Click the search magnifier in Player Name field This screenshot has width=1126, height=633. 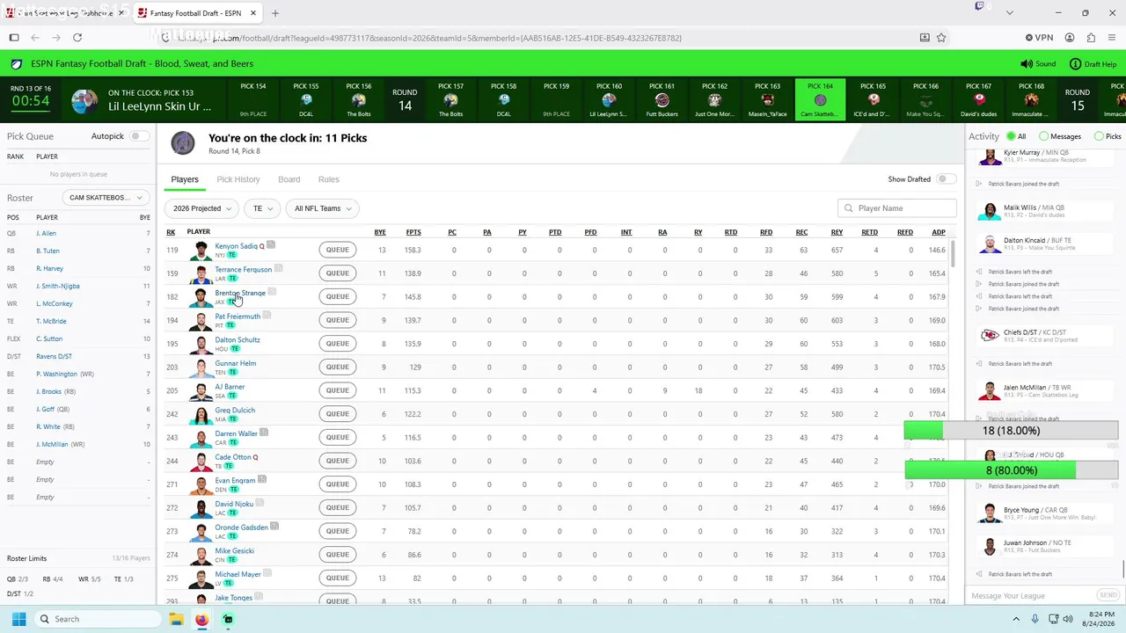coord(849,208)
